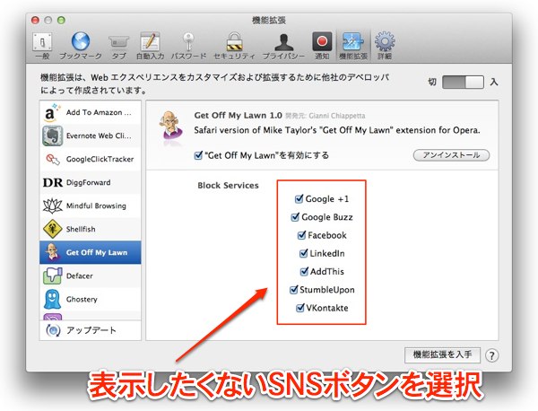Uncheck the LinkedIn checkbox

point(304,253)
